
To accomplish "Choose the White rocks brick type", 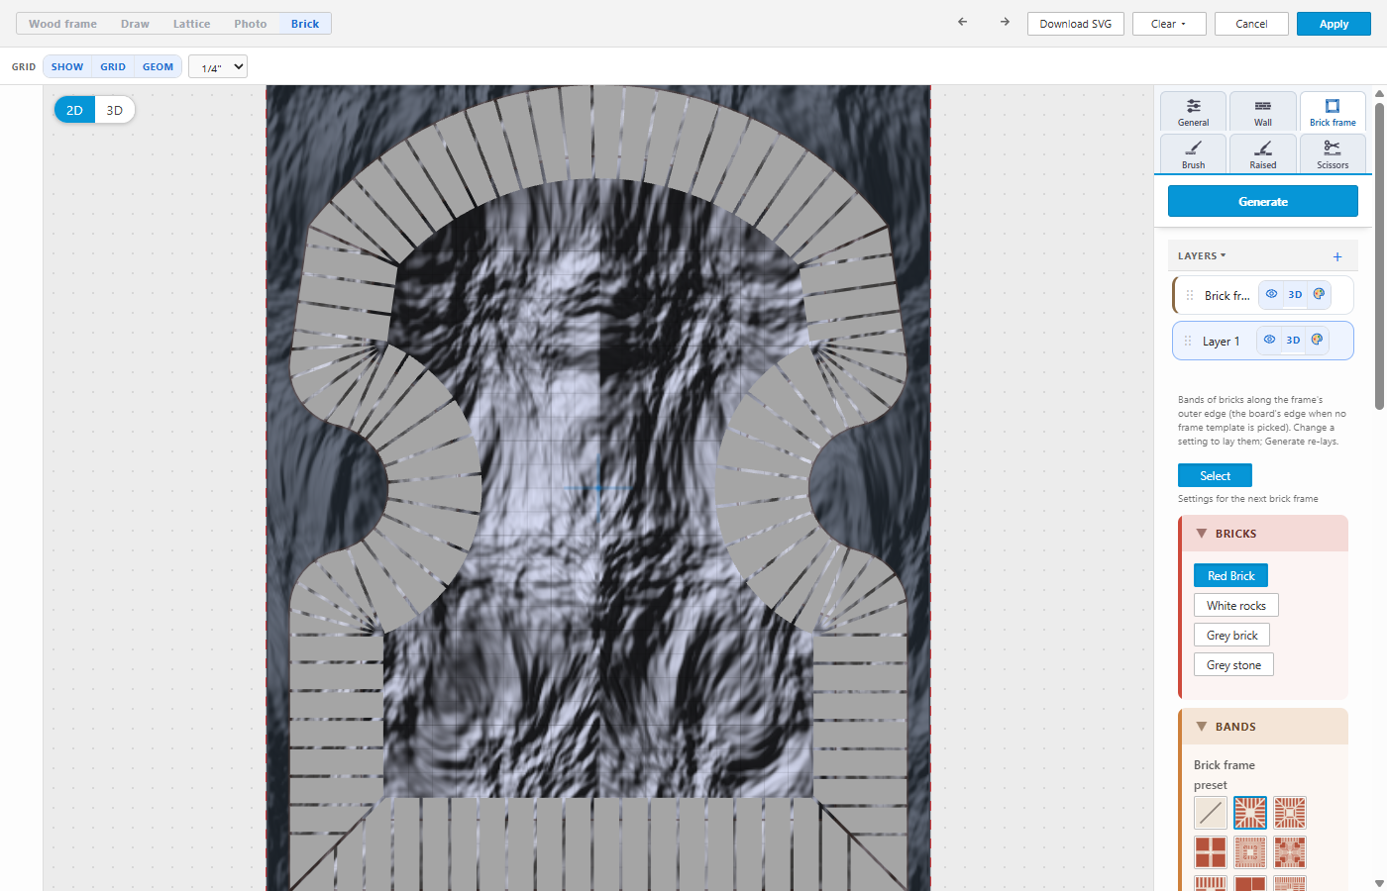I will 1236,605.
